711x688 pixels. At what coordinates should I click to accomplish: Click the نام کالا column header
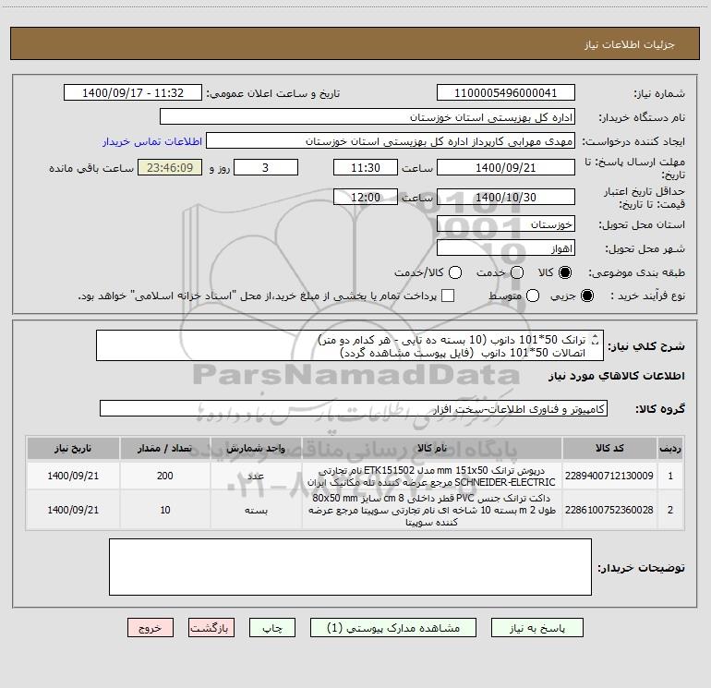pyautogui.click(x=432, y=448)
